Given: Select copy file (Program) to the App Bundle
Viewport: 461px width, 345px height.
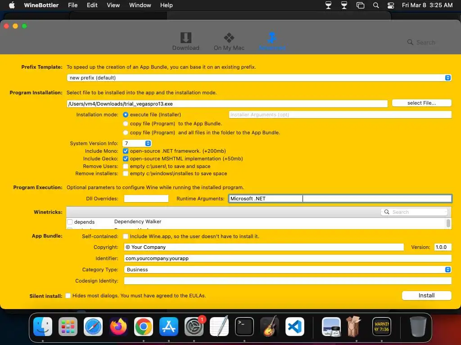Looking at the screenshot, I should click(126, 124).
